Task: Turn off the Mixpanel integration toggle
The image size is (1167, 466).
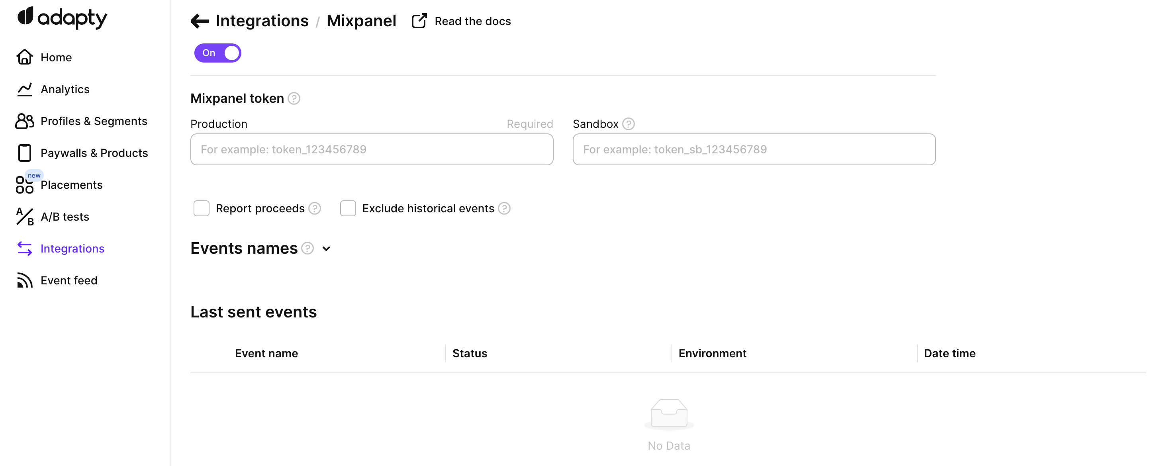Action: [x=217, y=53]
